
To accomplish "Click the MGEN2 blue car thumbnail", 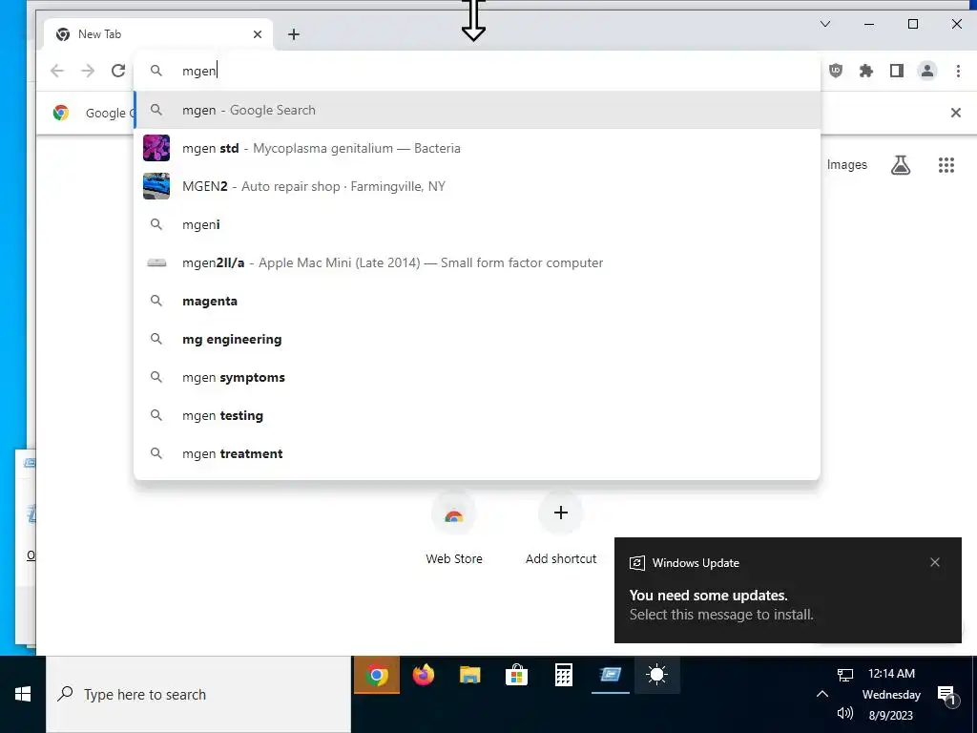I will coord(156,186).
